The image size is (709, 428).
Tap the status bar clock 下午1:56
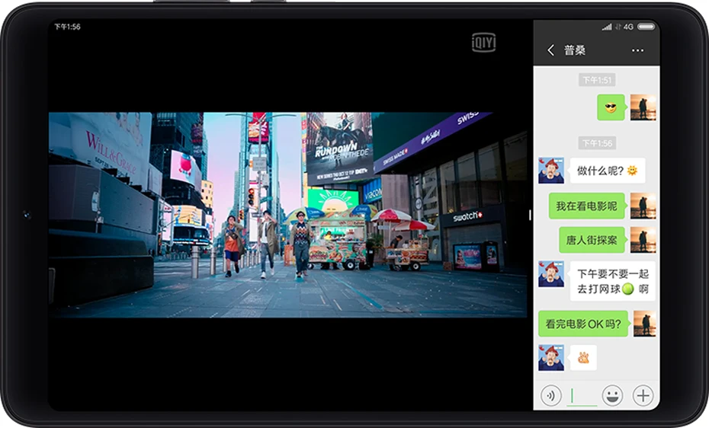point(67,27)
